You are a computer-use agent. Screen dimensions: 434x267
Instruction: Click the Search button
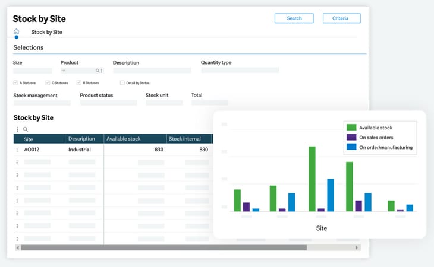coord(294,18)
